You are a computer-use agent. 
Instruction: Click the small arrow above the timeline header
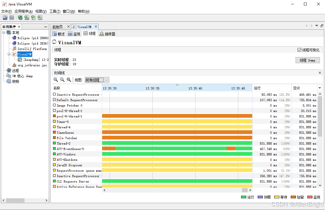(x=177, y=85)
